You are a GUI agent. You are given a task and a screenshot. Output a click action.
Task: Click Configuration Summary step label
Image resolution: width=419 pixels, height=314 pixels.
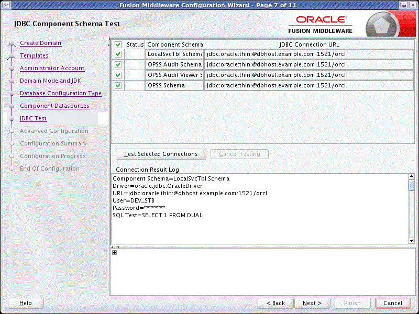[53, 143]
